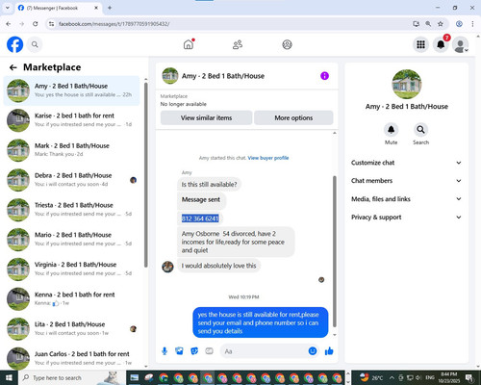
Task: Open Triesta - 2 Bed 1 Bath/House chat
Action: point(71,210)
